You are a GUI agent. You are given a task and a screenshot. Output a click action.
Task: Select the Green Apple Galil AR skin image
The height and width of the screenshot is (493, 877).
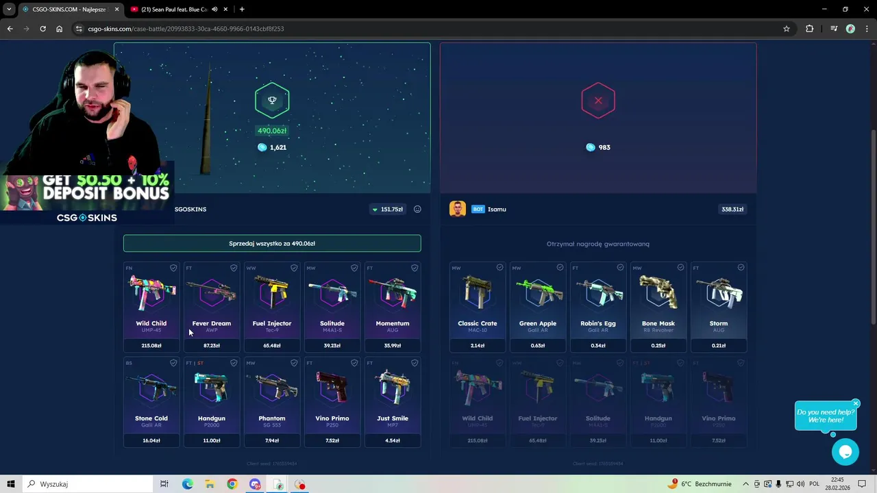coord(538,293)
